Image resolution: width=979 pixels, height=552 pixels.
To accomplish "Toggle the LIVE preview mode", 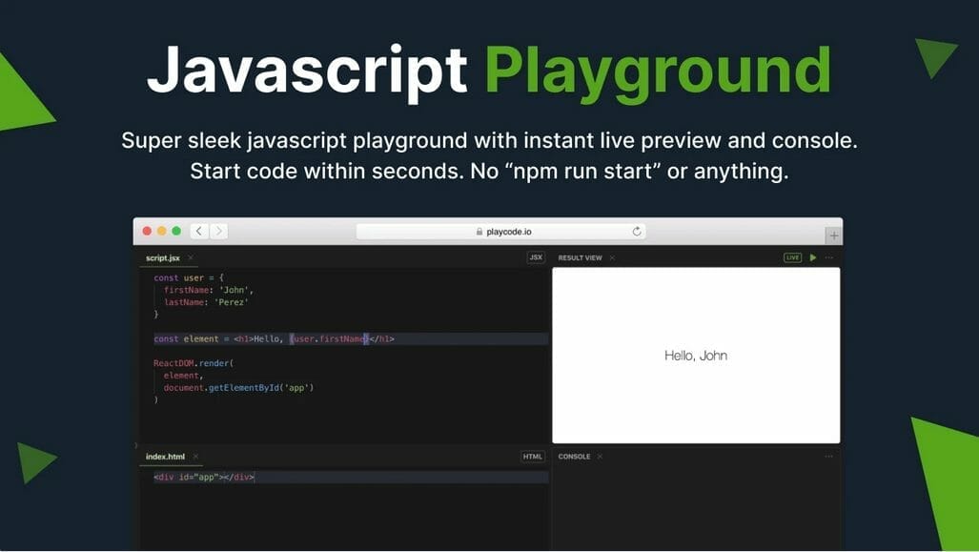I will (x=792, y=257).
